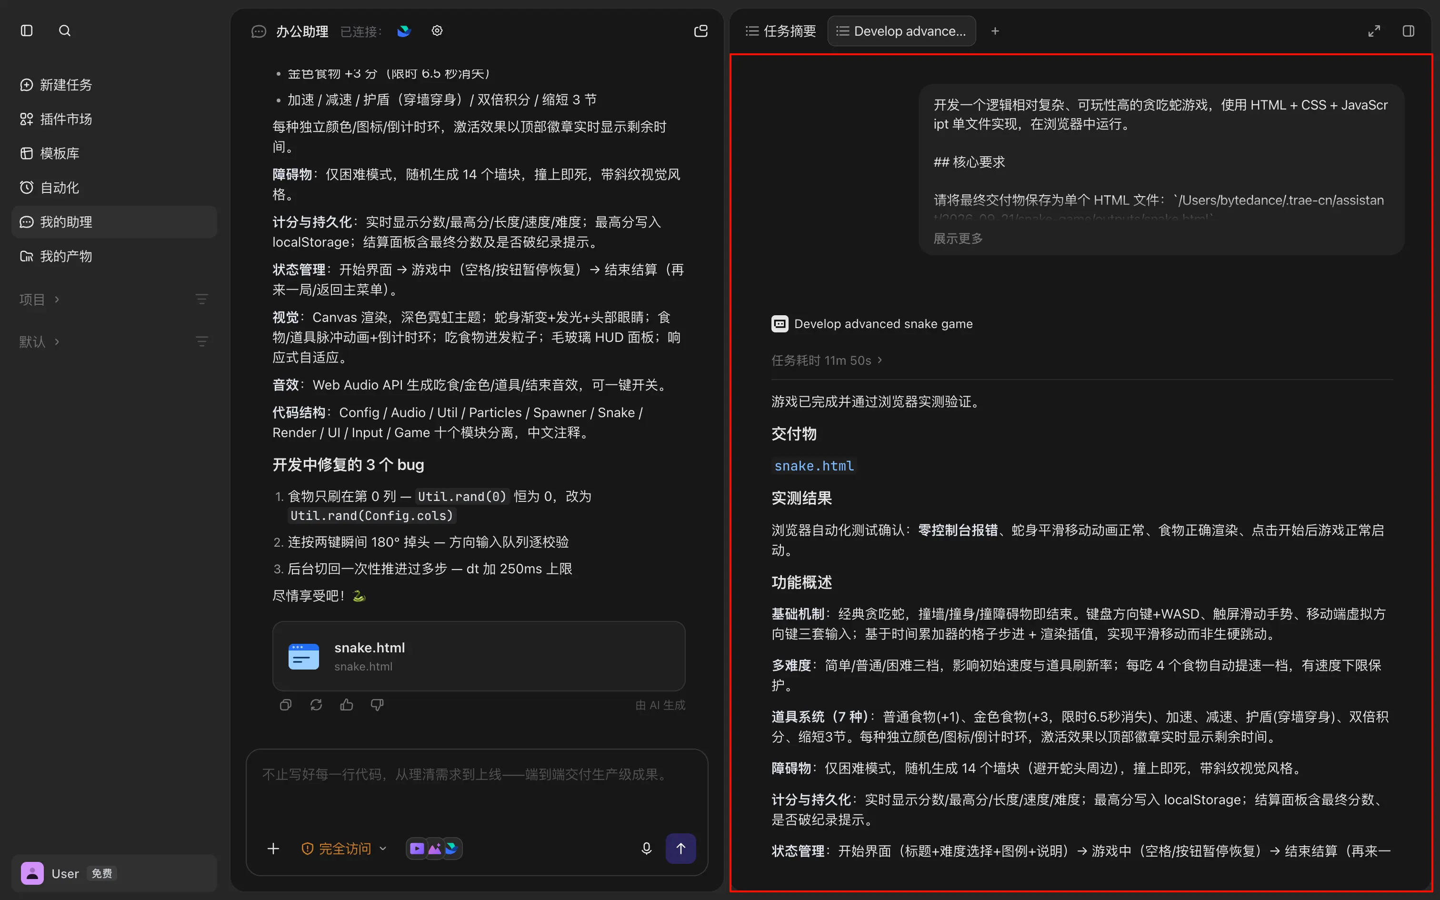Regenerate the assistant reply

(316, 705)
